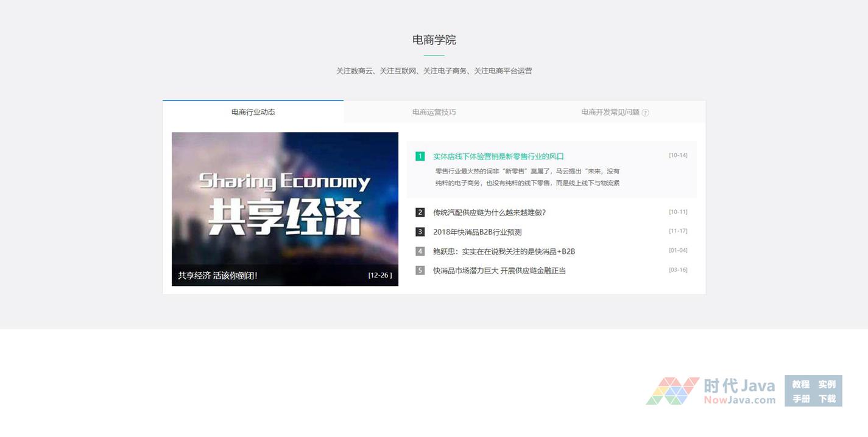Open article 快消品市场潜力巨大 开展供应链金融正当
Screen dimensions: 868x437
499,270
